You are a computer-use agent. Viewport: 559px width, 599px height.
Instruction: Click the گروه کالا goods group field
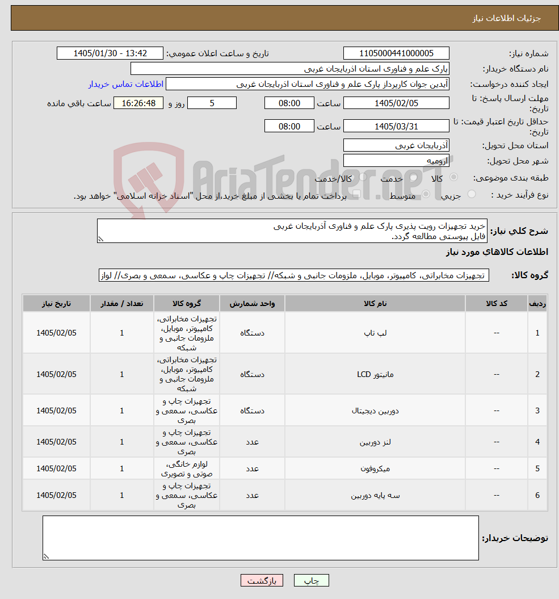tap(293, 275)
